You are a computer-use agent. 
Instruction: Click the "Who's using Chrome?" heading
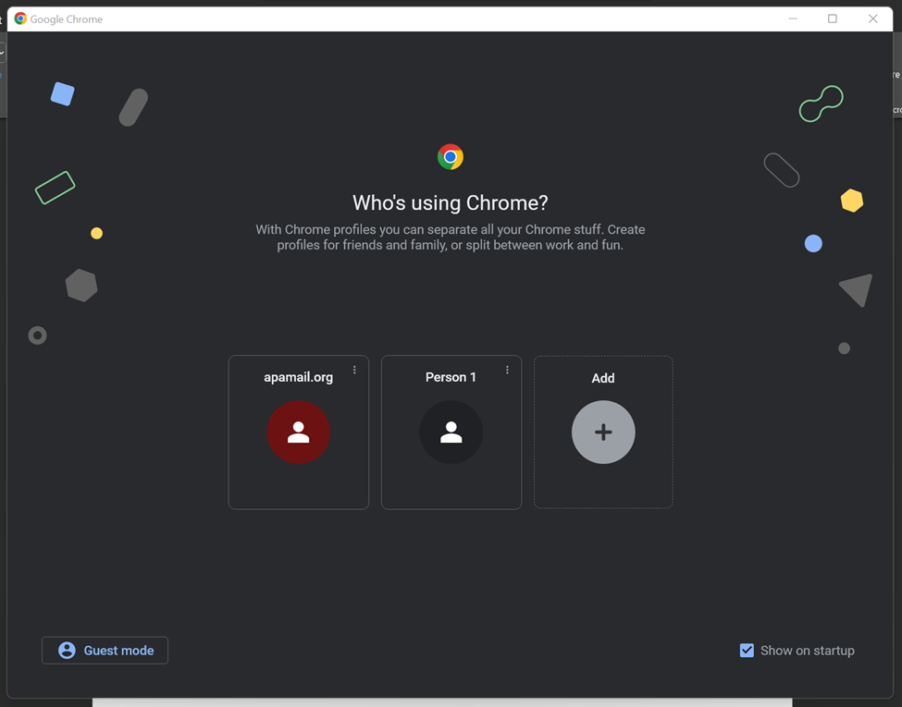451,203
